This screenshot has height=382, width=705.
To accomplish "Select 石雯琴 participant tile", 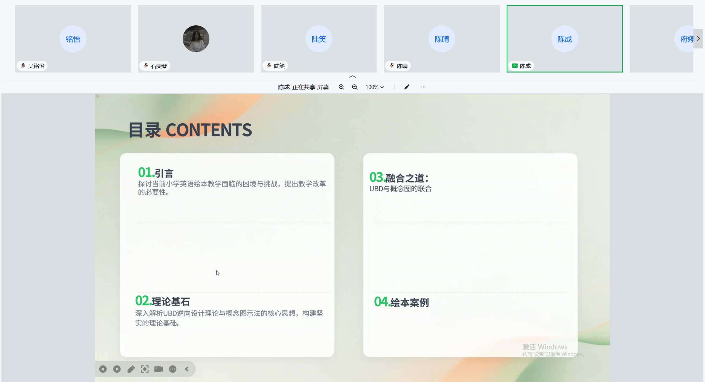I will [196, 39].
